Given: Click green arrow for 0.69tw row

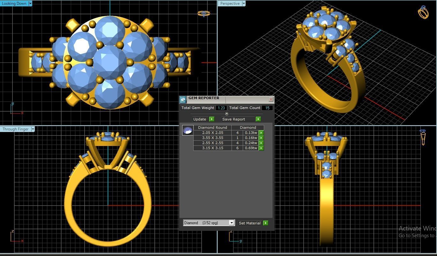Looking at the screenshot, I should [x=261, y=148].
